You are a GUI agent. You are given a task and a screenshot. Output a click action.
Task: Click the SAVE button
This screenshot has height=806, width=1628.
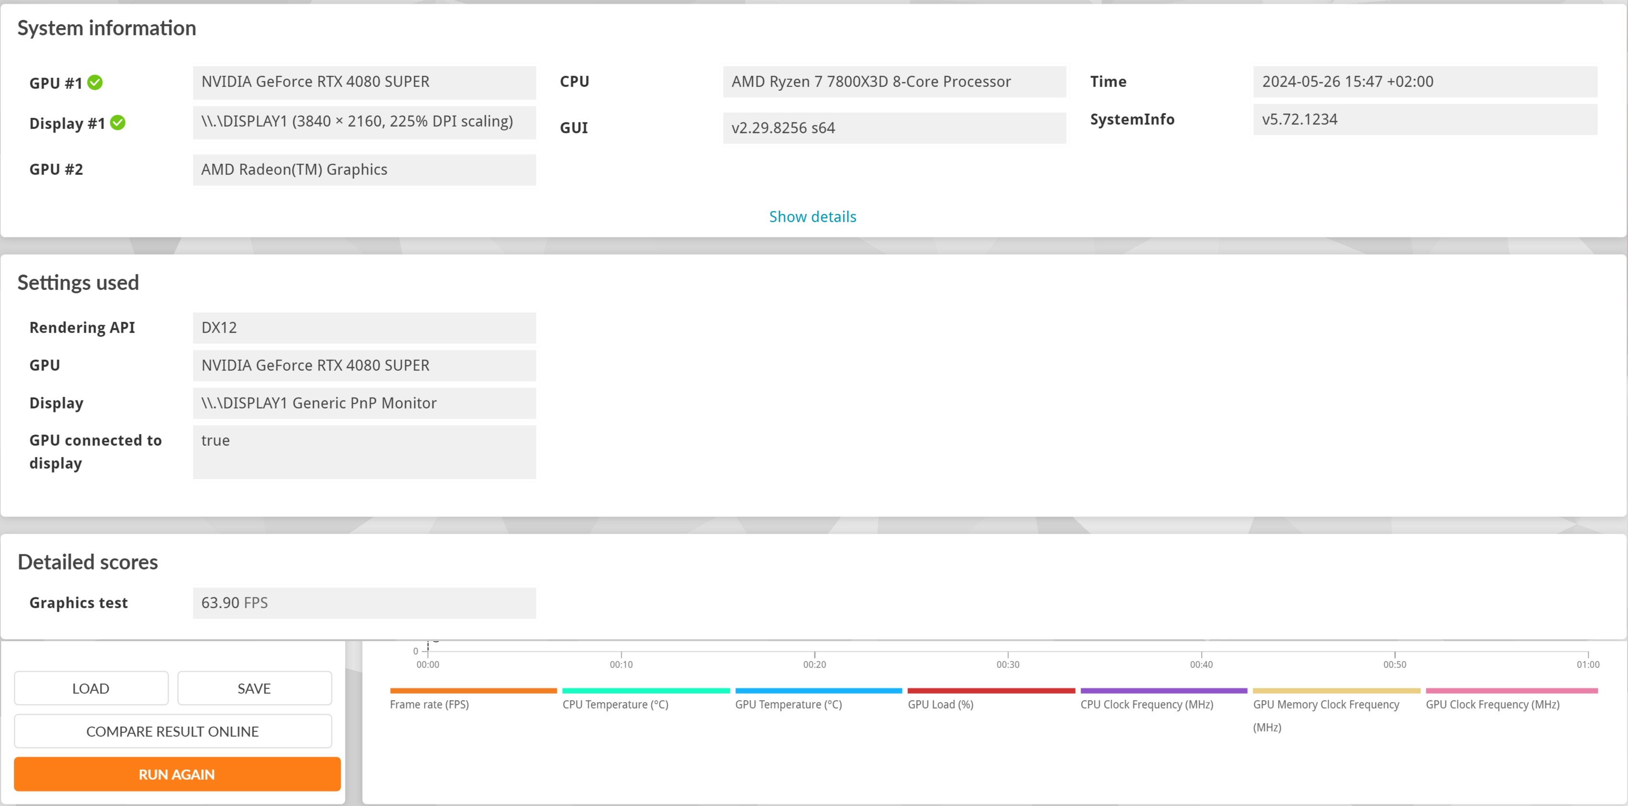tap(254, 688)
